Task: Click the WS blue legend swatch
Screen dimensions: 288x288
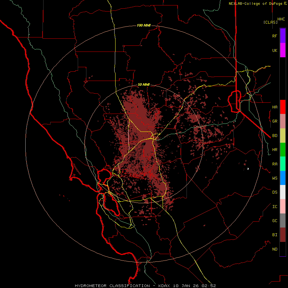Action: 283,178
